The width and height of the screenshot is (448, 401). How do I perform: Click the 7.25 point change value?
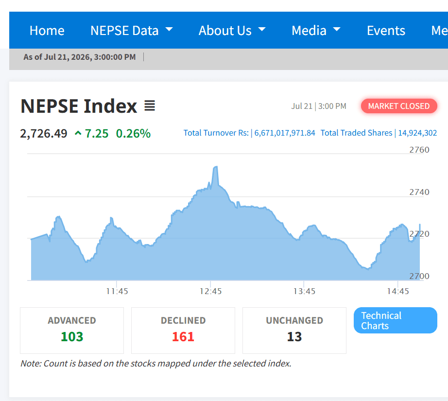coord(97,134)
